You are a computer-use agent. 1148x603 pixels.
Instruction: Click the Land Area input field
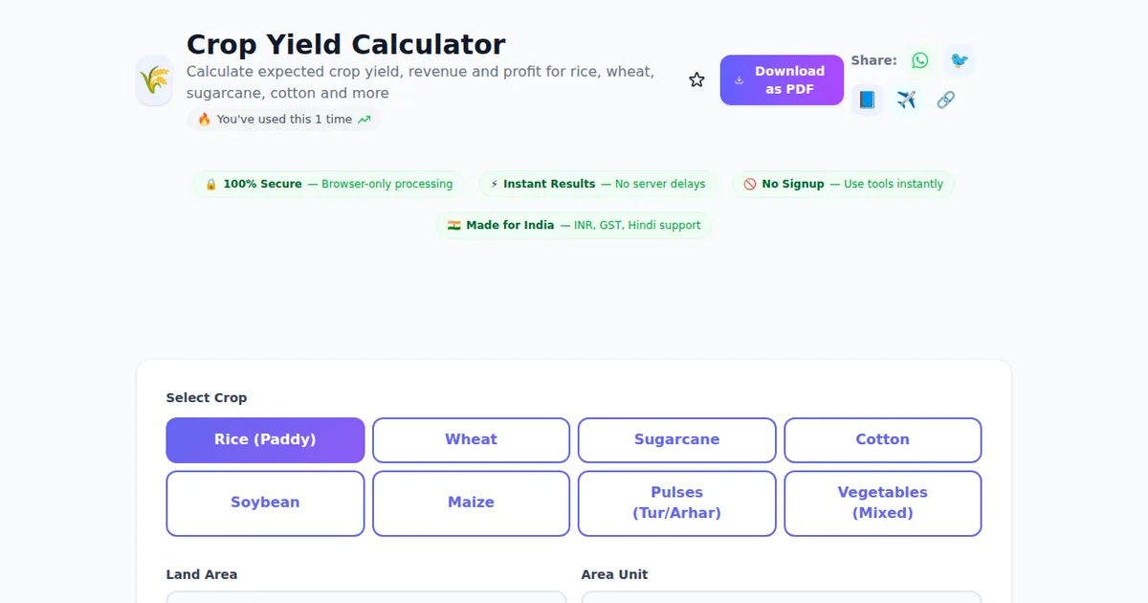tap(365, 597)
